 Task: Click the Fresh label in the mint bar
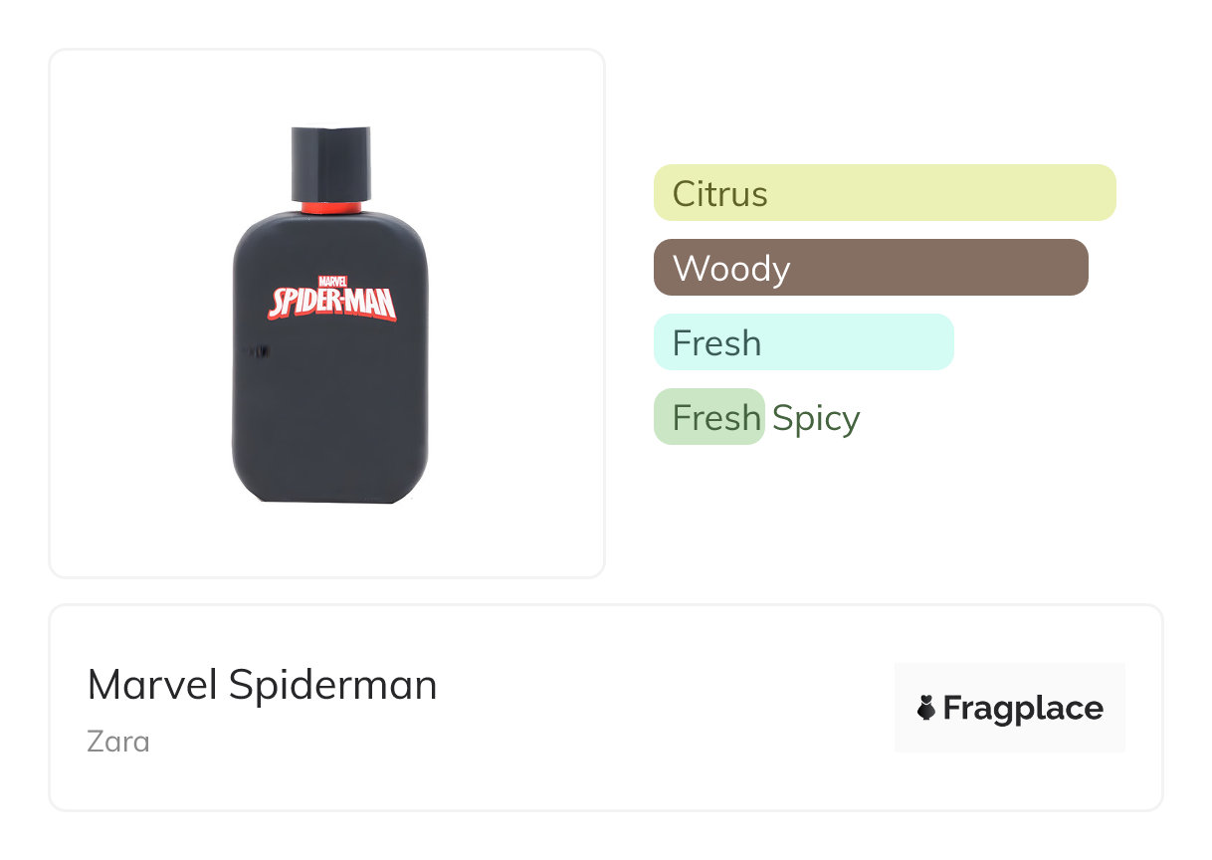pos(716,343)
